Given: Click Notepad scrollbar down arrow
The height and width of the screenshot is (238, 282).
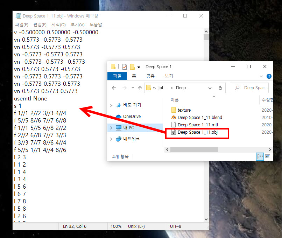Looking at the screenshot, I should (x=206, y=219).
